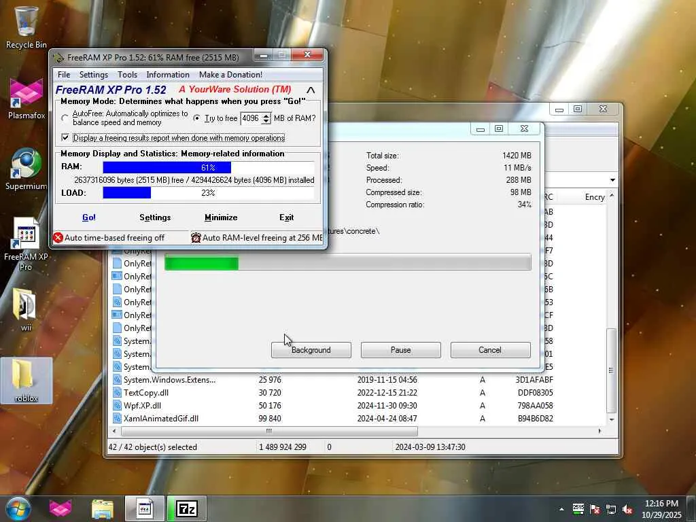Select the Plasmafox desktop shortcut
This screenshot has height=522, width=696.
point(27,98)
